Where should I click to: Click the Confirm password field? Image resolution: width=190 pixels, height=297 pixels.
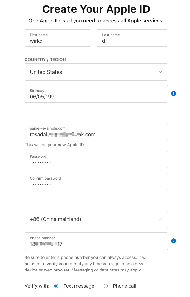point(96,181)
